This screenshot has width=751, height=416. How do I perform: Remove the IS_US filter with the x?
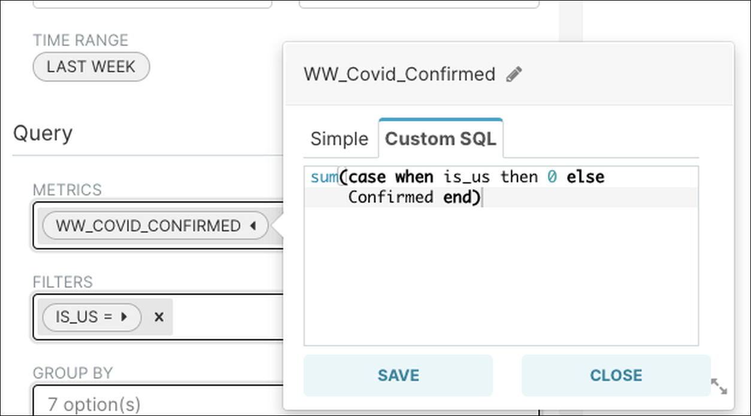(159, 317)
